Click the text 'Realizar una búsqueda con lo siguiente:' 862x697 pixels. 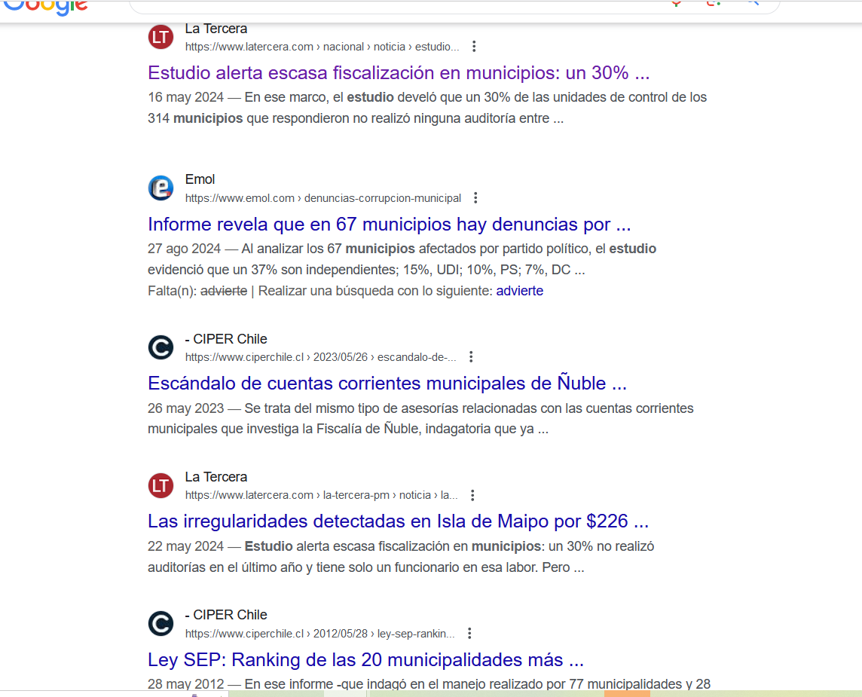(375, 291)
